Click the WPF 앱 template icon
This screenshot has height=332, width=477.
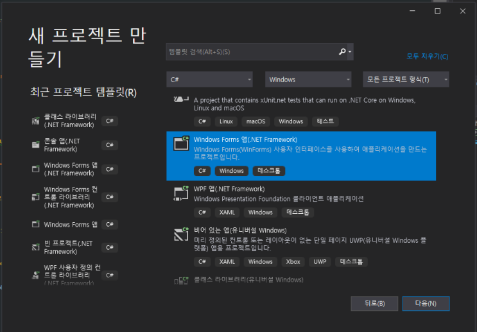tap(181, 193)
